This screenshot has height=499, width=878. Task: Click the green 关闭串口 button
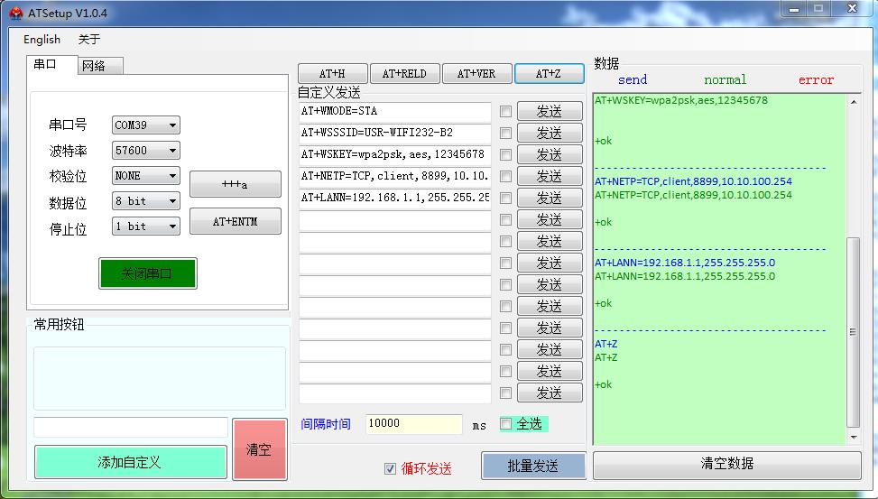[147, 273]
